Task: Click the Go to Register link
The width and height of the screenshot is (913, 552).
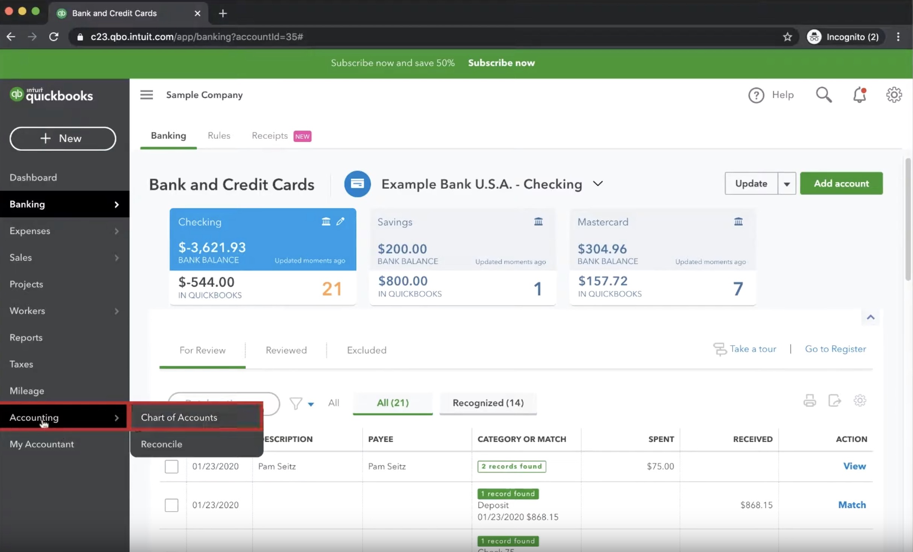Action: point(836,349)
